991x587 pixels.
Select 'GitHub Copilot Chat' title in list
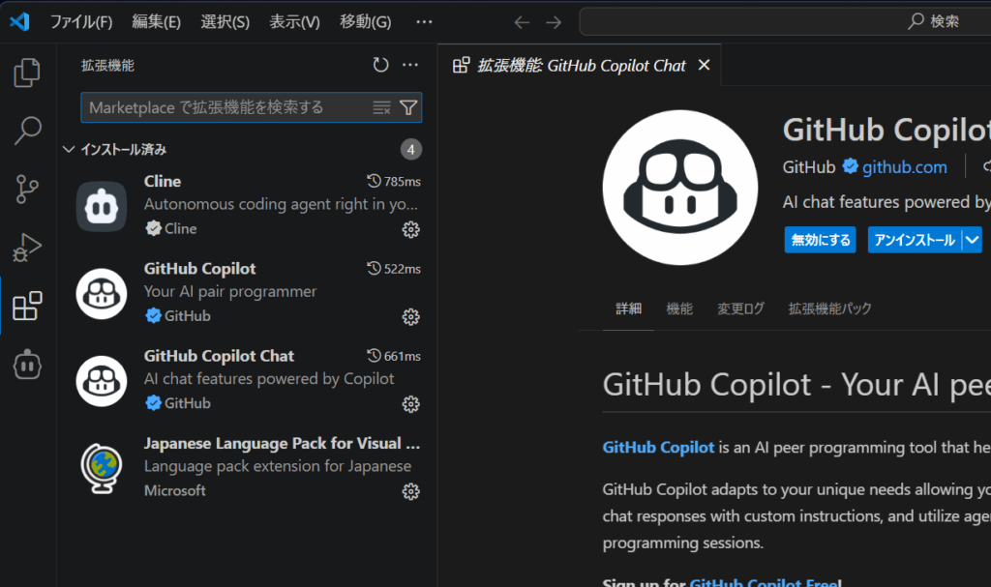[219, 356]
